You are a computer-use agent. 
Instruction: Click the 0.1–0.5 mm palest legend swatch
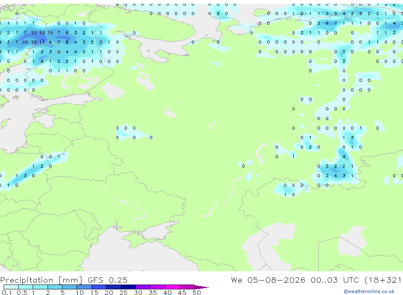click(x=11, y=287)
